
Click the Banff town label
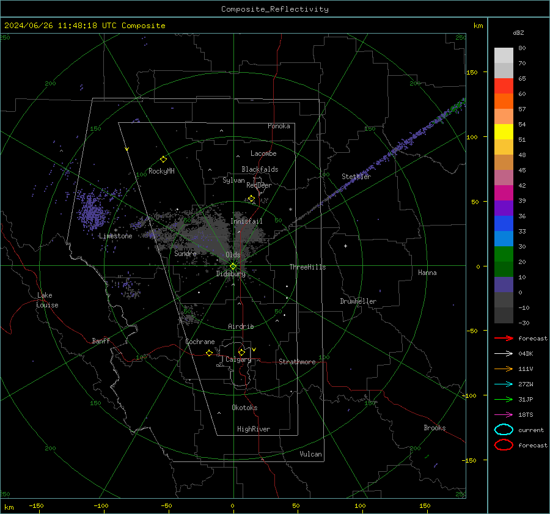(101, 340)
